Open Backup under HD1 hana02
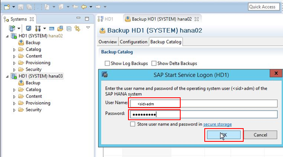 (33, 43)
